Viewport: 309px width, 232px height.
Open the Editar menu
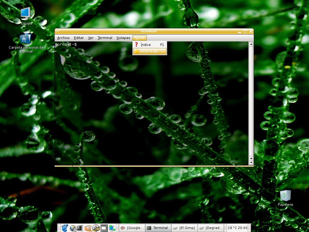79,38
